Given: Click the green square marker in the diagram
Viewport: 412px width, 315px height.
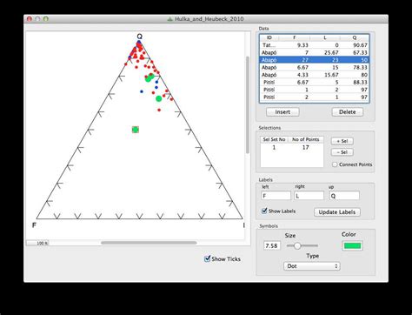Looking at the screenshot, I should click(x=136, y=130).
